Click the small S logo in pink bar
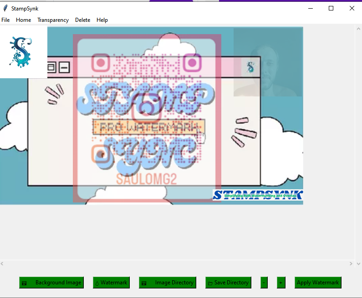The height and width of the screenshot is (298, 362). tap(250, 67)
